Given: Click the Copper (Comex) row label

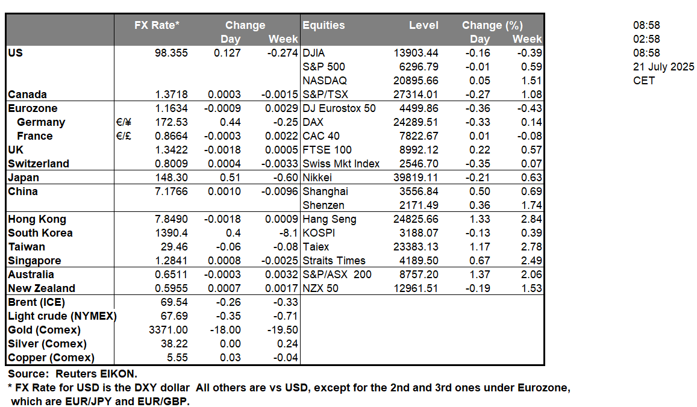Looking at the screenshot, I should coord(51,358).
